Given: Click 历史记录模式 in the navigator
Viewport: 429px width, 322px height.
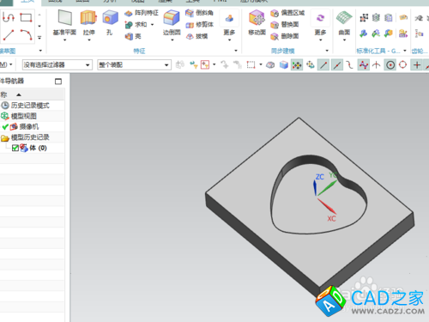Looking at the screenshot, I should (30, 106).
